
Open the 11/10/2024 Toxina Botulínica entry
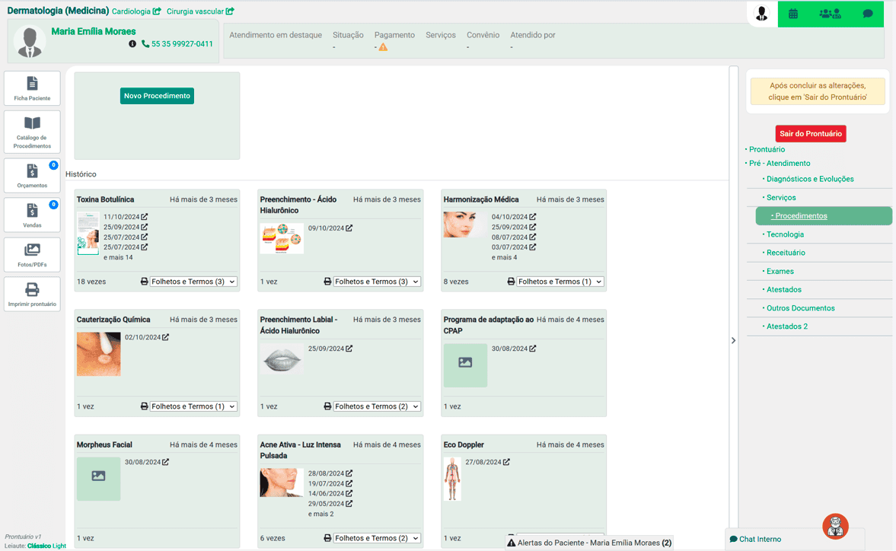[x=144, y=217]
